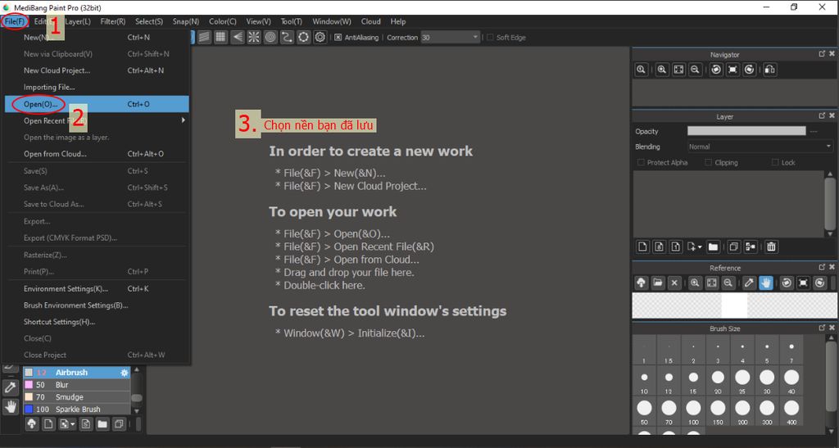The height and width of the screenshot is (448, 839).
Task: Select the Eyedropper tool in left toolbar
Action: (10, 387)
